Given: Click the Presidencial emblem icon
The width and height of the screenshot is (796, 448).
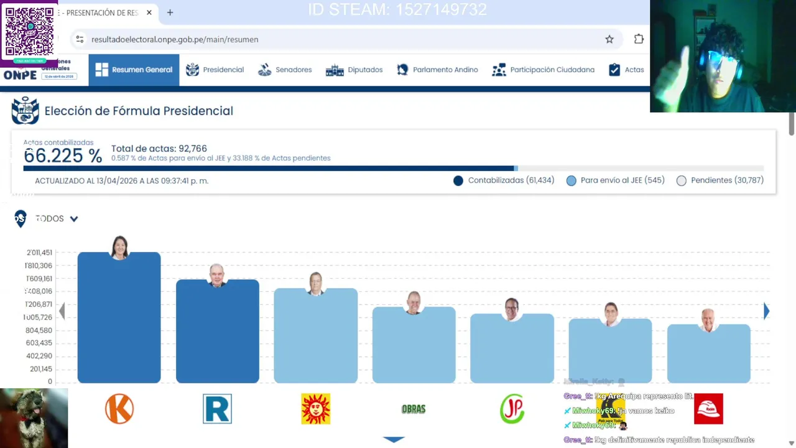Looking at the screenshot, I should [x=193, y=70].
